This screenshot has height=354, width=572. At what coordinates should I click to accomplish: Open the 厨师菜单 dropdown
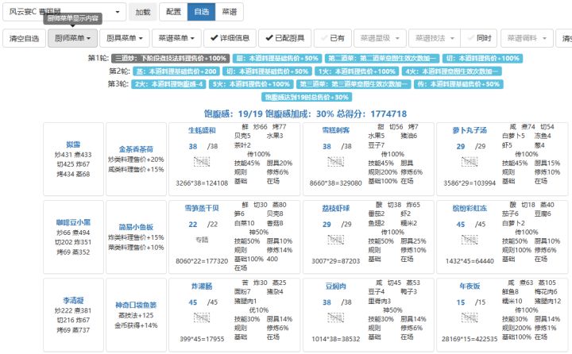tap(72, 38)
